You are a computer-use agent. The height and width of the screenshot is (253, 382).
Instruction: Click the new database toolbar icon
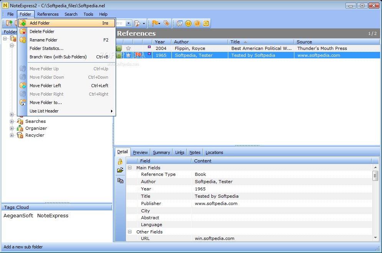[9, 23]
